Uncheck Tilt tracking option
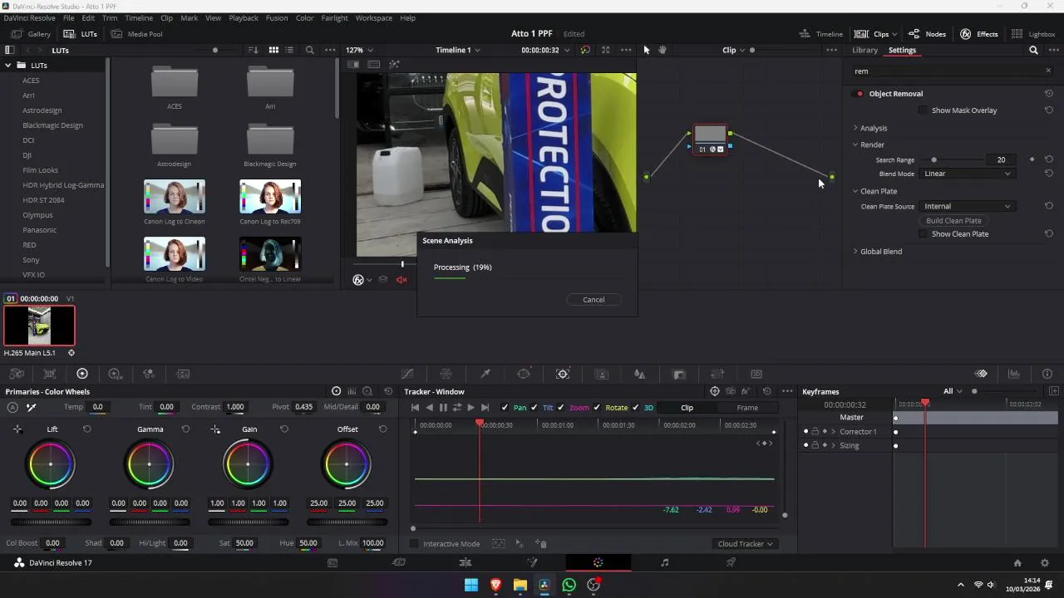This screenshot has width=1064, height=598. click(x=534, y=408)
